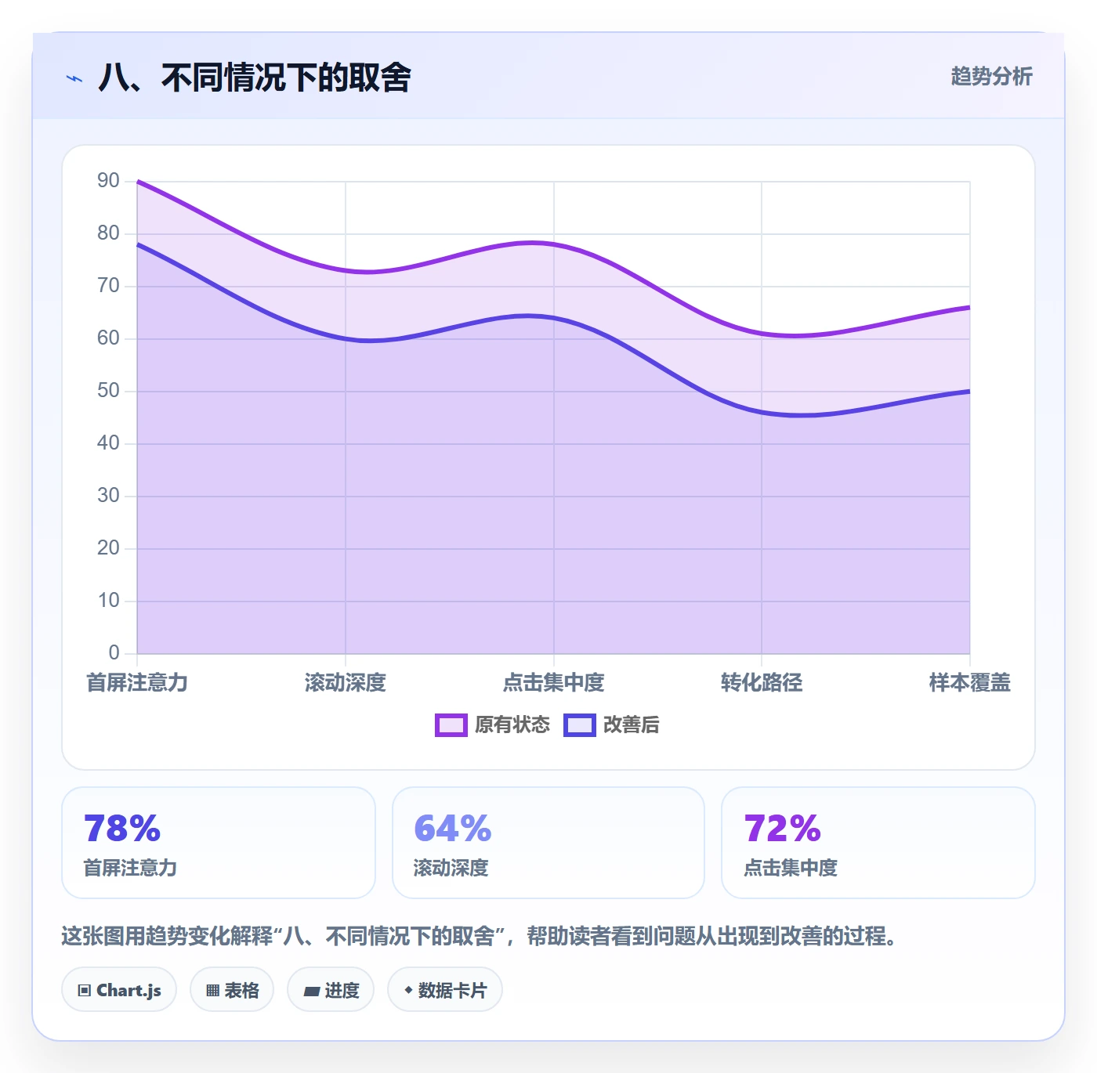This screenshot has height=1073, width=1097.
Task: Click the 滚动深度 x-axis label
Action: tap(346, 683)
